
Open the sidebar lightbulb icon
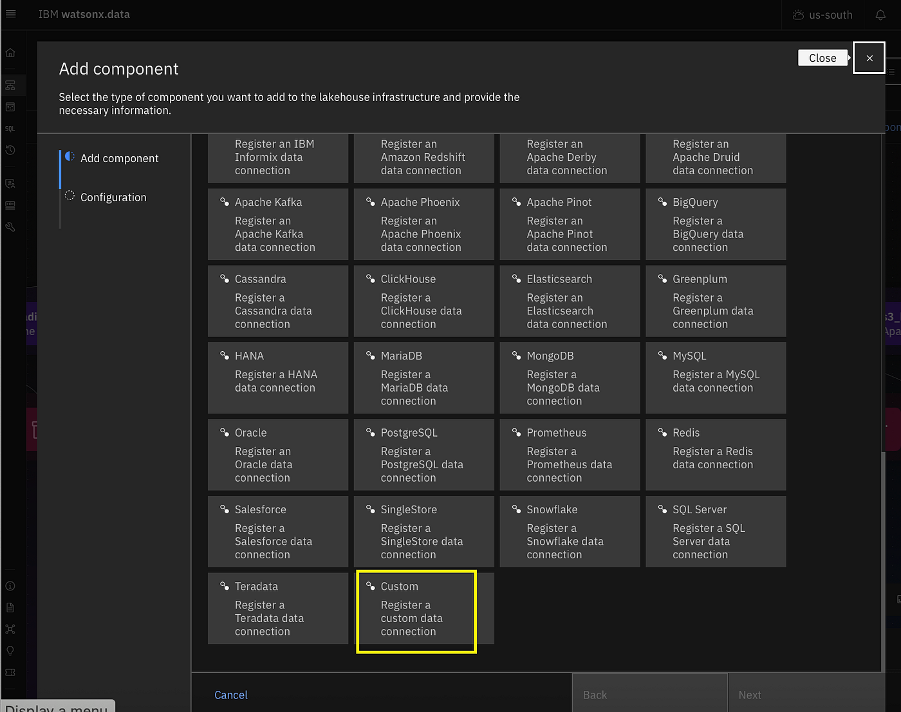(10, 651)
